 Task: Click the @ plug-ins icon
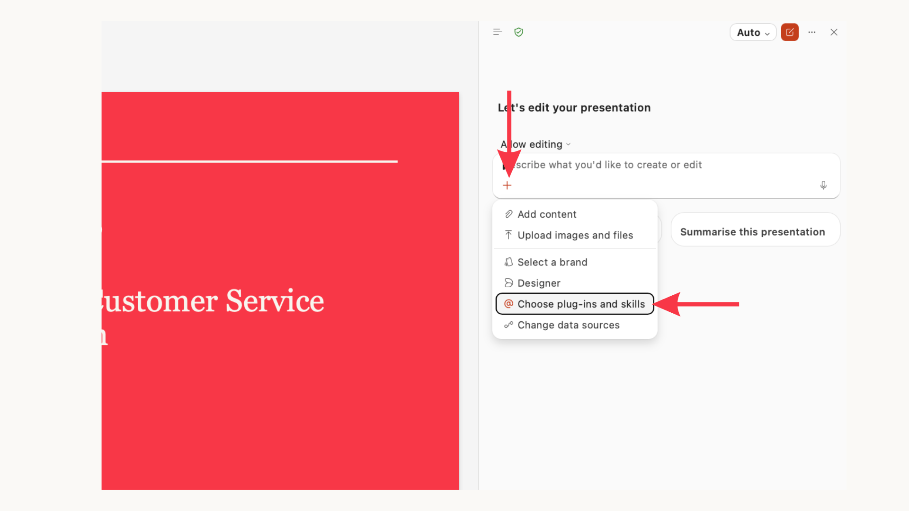tap(508, 304)
